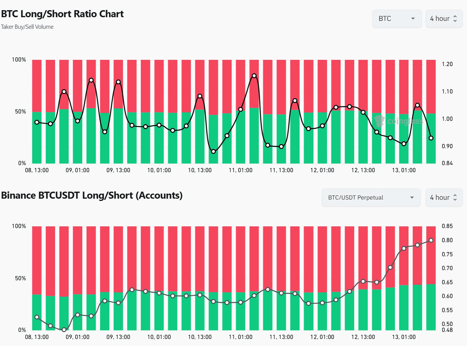Click the Binance BTCUSDT Long/Short (Accounts) heading

click(92, 195)
